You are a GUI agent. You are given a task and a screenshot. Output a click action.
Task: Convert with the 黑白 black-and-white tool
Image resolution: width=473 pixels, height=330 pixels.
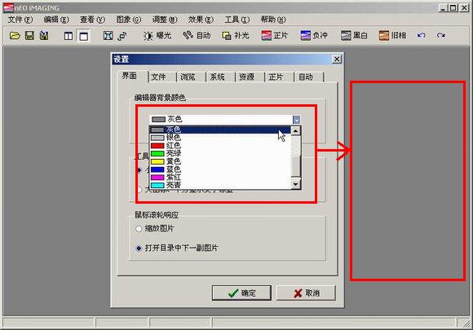[354, 36]
